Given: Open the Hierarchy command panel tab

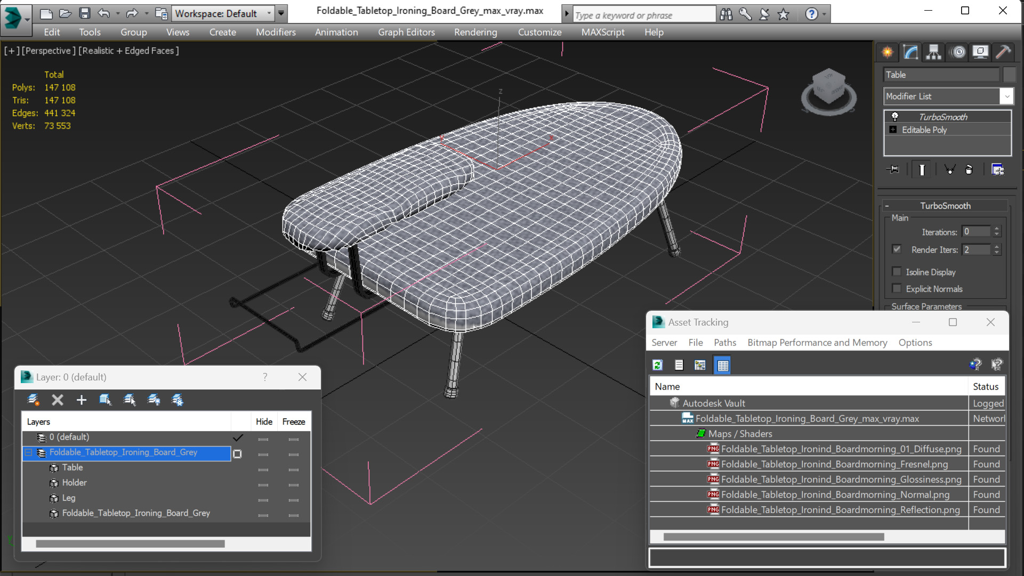Looking at the screenshot, I should pos(933,52).
